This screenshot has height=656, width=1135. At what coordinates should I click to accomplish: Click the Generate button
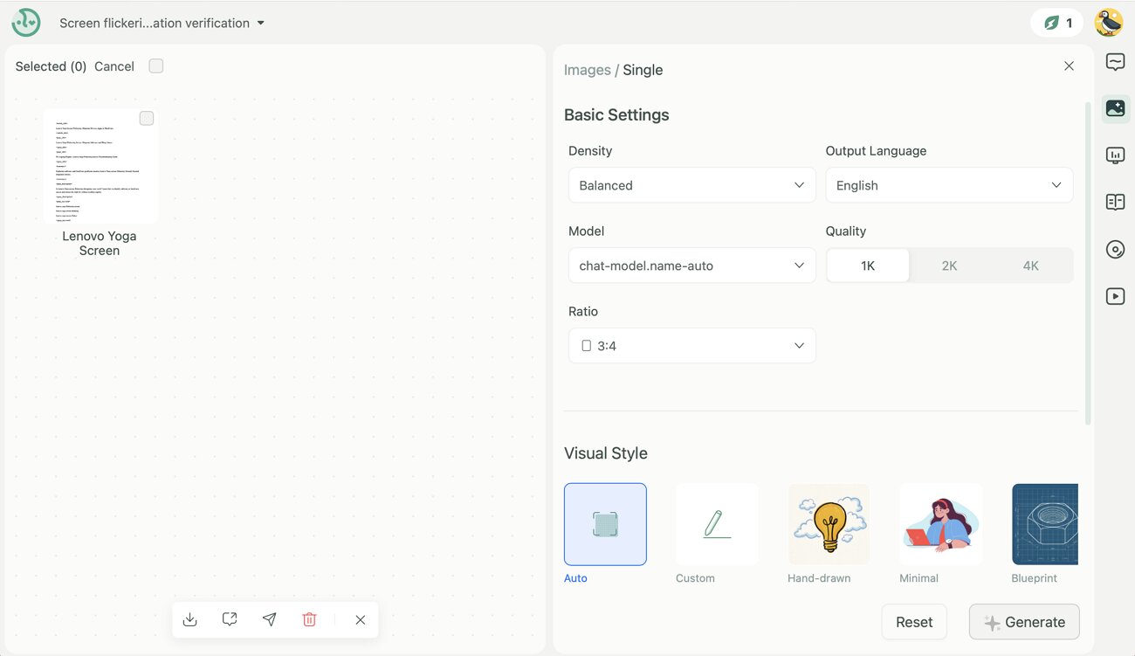(1024, 622)
